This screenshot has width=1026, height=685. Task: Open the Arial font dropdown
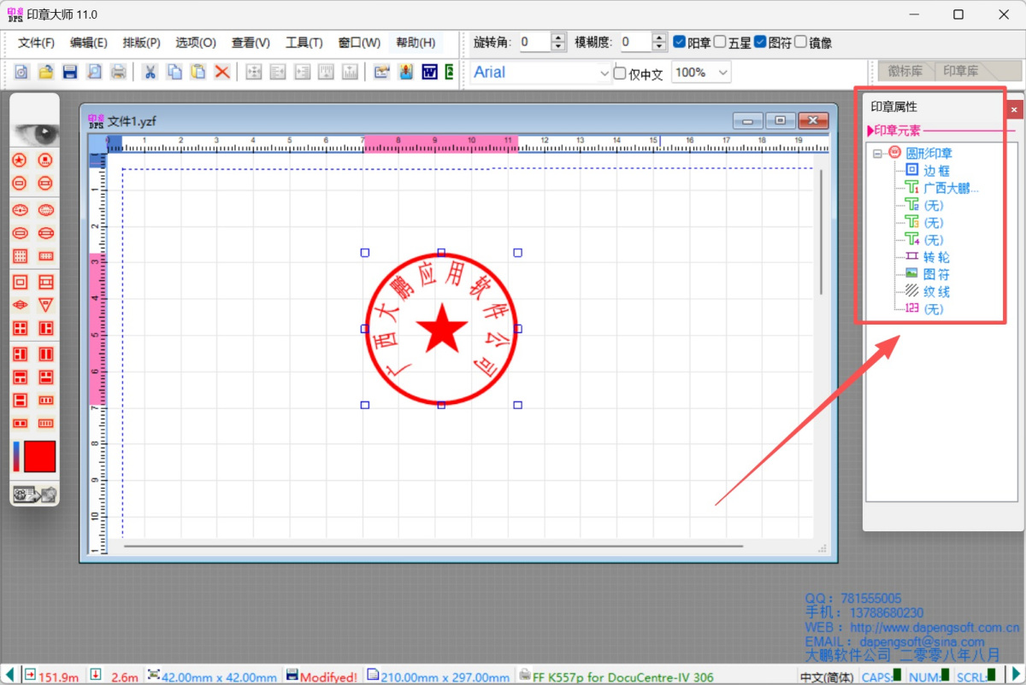(x=604, y=73)
